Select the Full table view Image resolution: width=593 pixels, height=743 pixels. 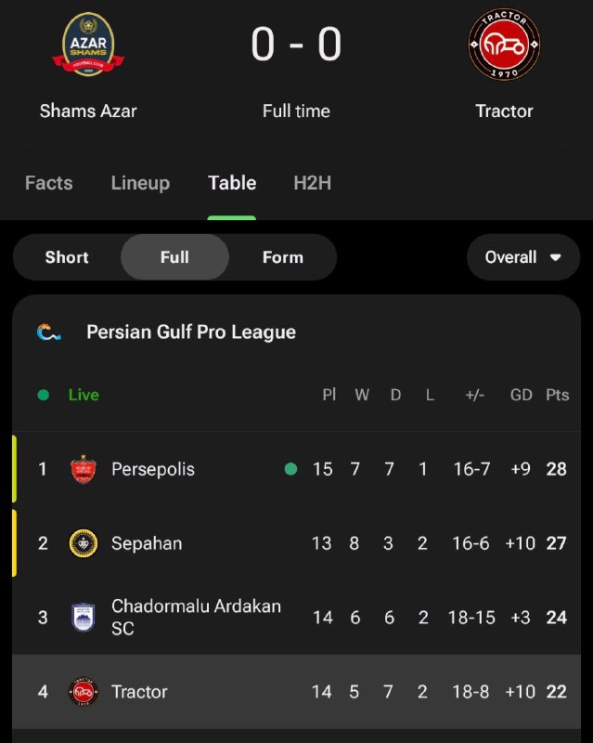(174, 257)
